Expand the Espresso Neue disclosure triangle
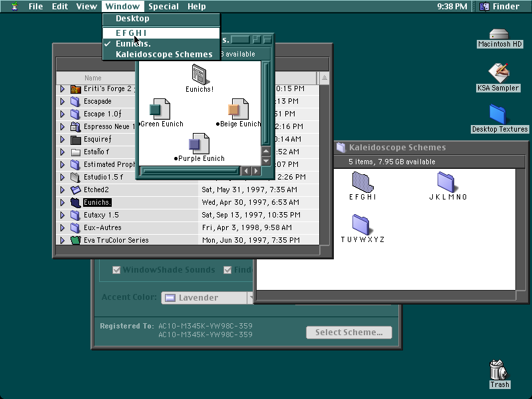This screenshot has height=399, width=532. 63,126
